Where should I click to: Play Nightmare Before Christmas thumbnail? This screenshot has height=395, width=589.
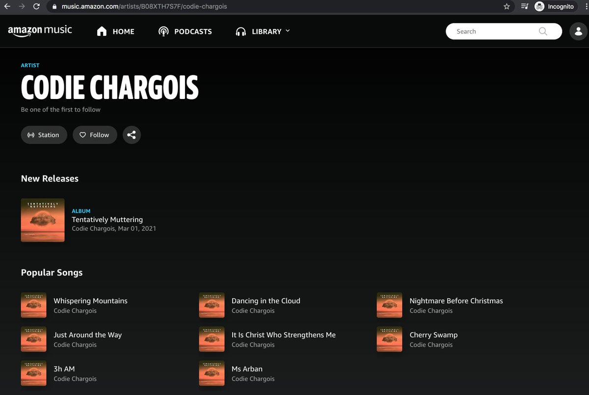click(x=389, y=305)
